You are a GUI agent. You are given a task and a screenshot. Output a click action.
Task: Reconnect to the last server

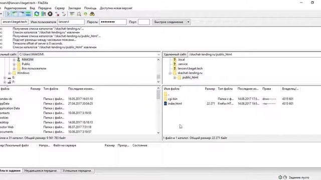64,14
